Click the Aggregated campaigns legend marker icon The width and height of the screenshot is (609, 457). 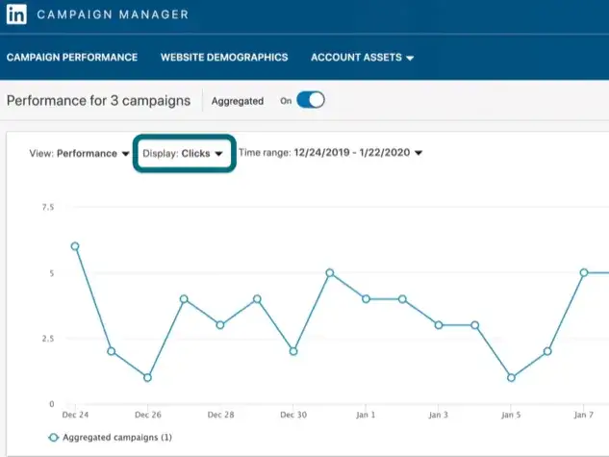click(53, 438)
